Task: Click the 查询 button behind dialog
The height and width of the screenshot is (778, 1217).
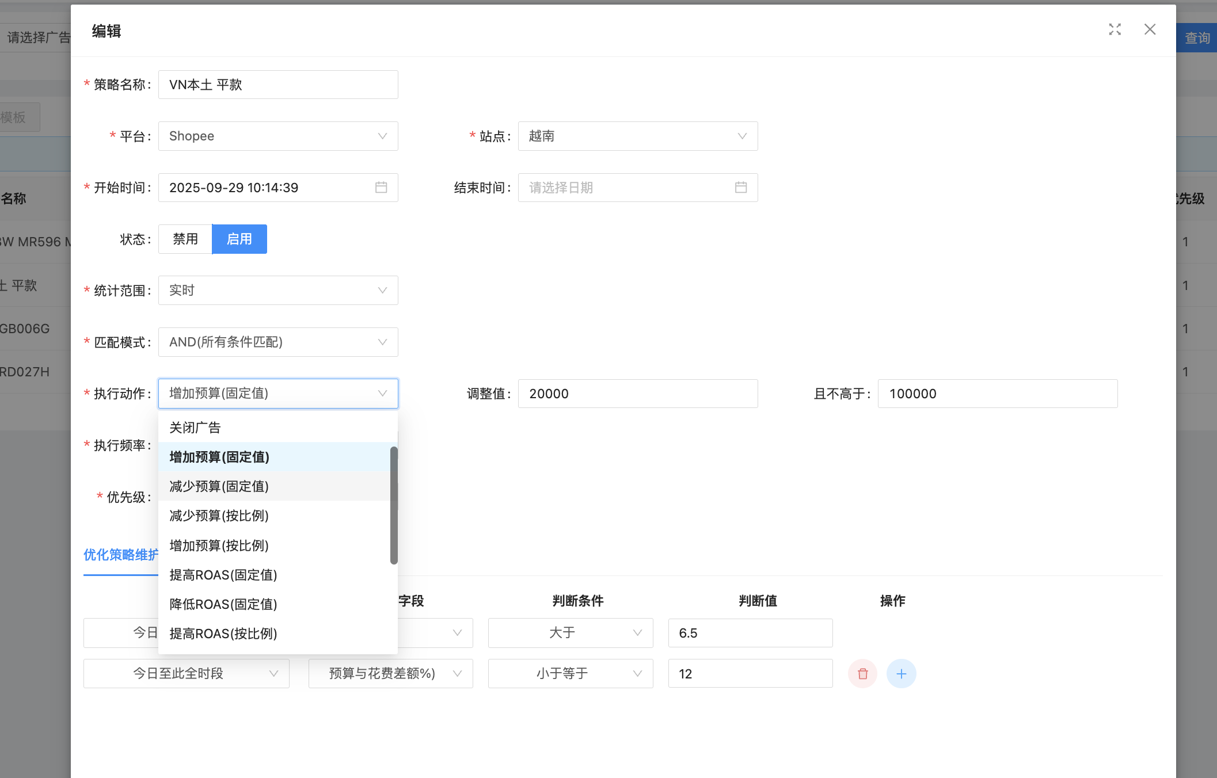Action: coord(1197,38)
